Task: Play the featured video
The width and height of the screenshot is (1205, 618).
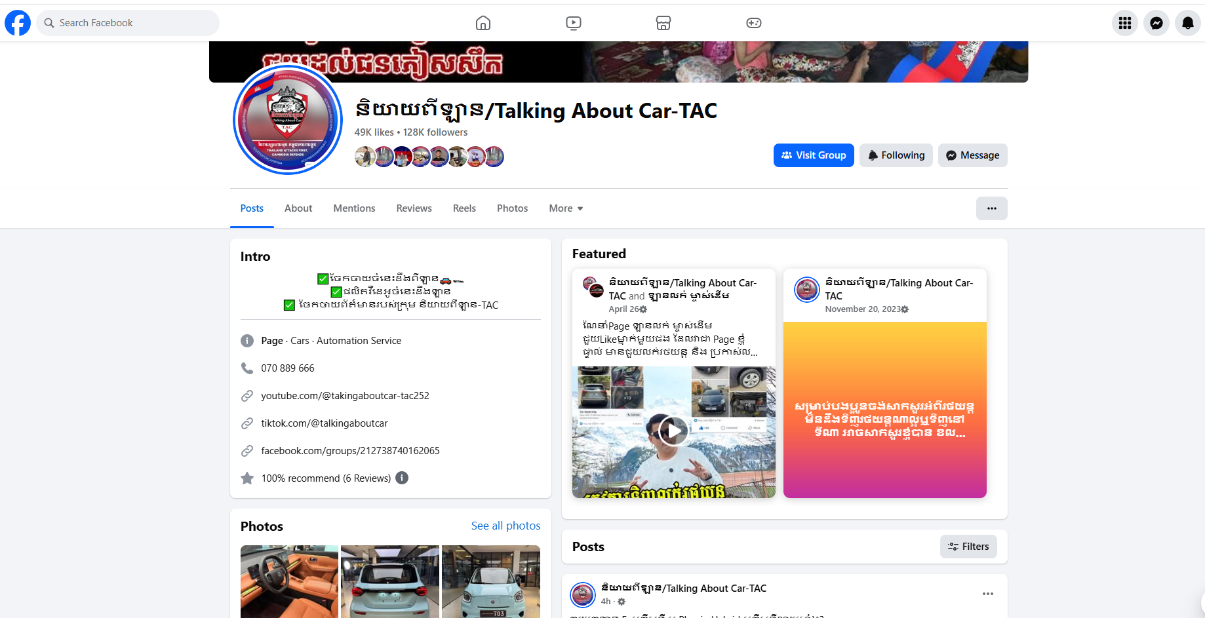Action: tap(673, 431)
